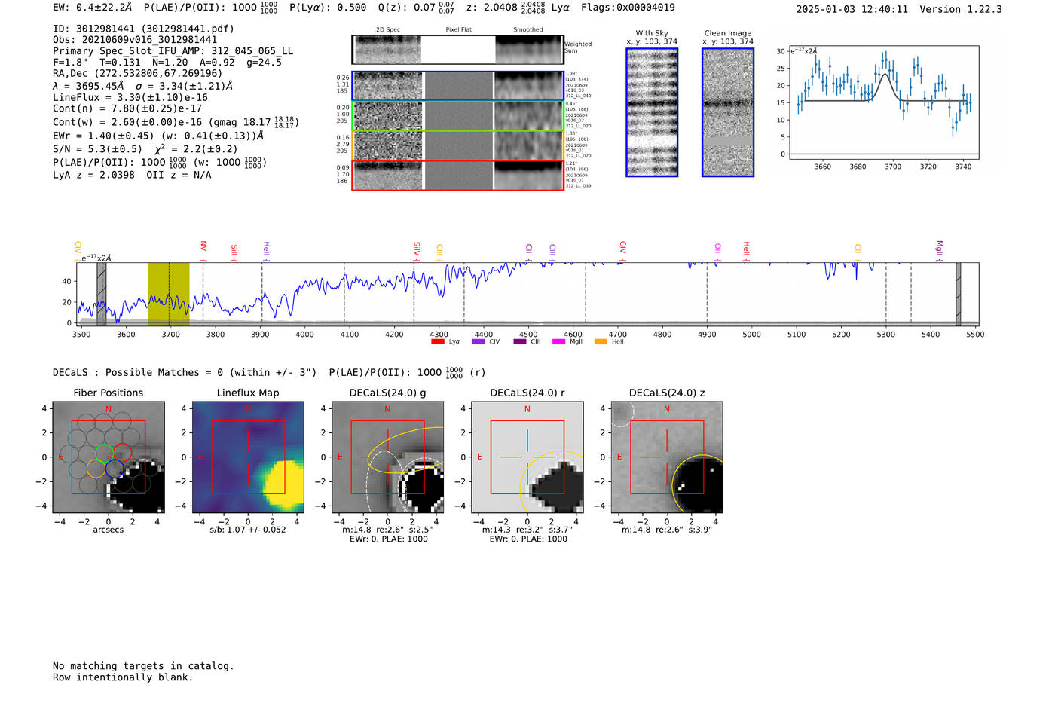The width and height of the screenshot is (1055, 718).
Task: Click the green fiber circle in Fiber Positions
Action: pyautogui.click(x=104, y=454)
